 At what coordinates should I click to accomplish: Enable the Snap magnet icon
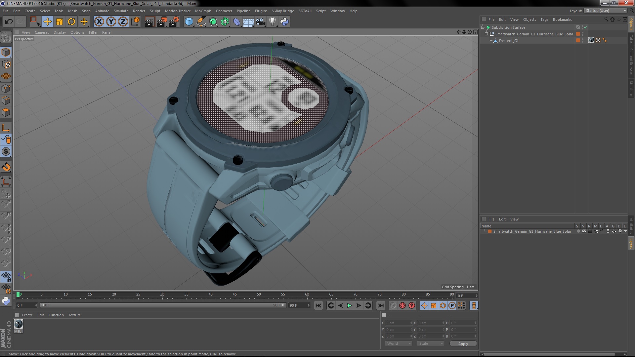[x=6, y=167]
